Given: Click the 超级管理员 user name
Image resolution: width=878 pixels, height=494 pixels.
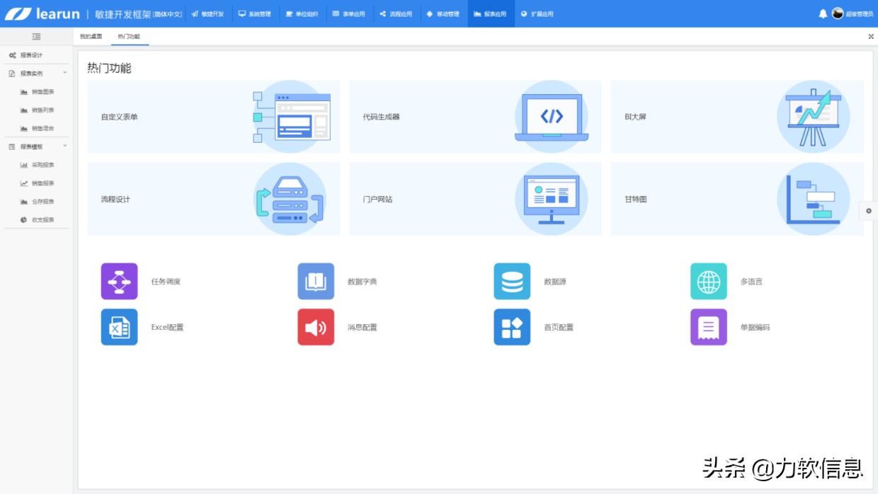Looking at the screenshot, I should point(860,14).
